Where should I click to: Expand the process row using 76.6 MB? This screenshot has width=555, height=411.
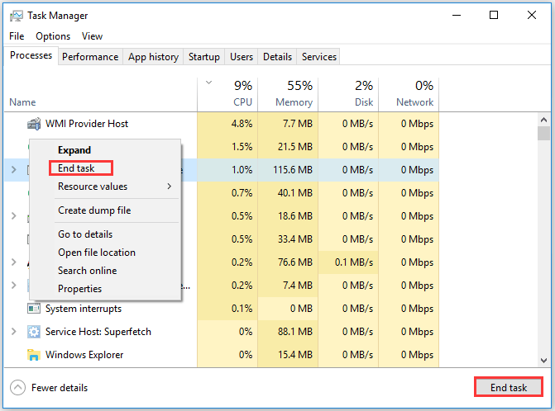click(x=14, y=262)
